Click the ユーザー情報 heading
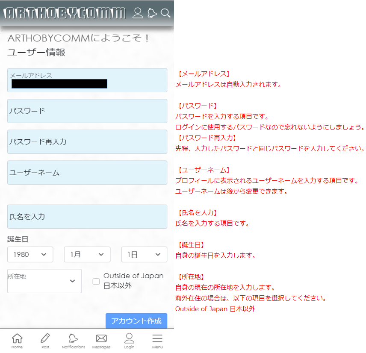 tap(36, 52)
